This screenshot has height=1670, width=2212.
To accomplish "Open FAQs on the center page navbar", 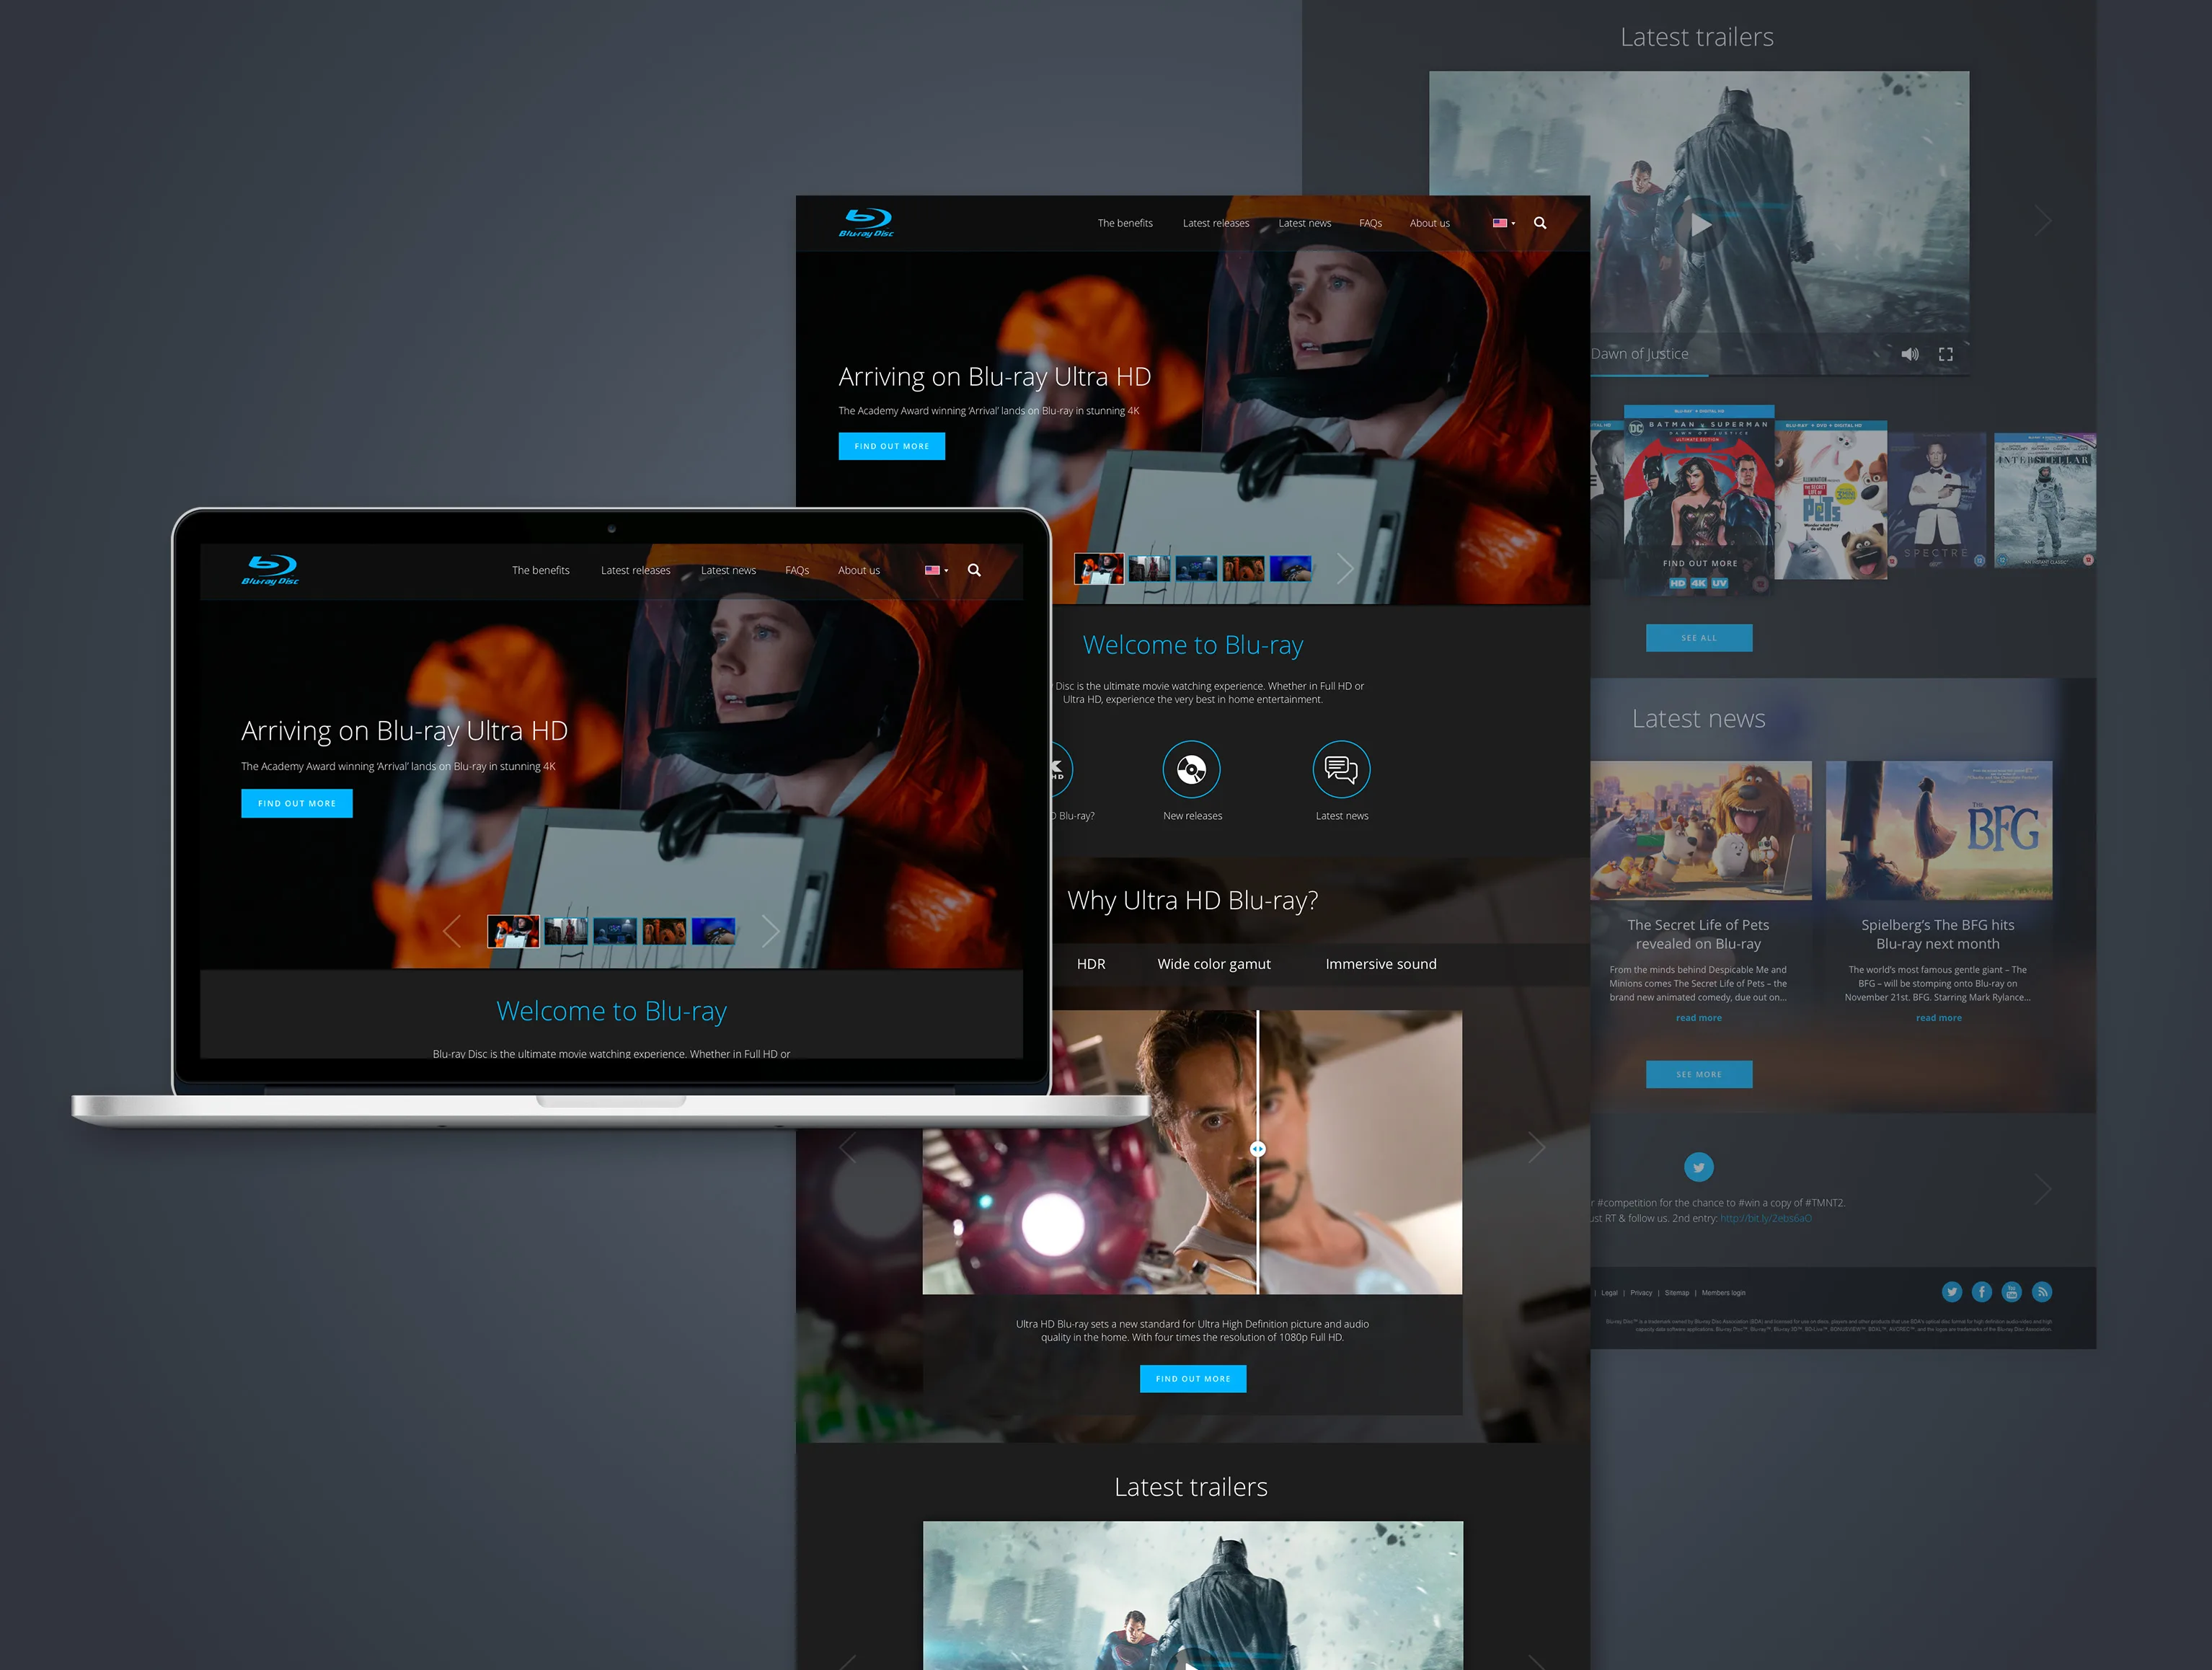I will click(1371, 223).
